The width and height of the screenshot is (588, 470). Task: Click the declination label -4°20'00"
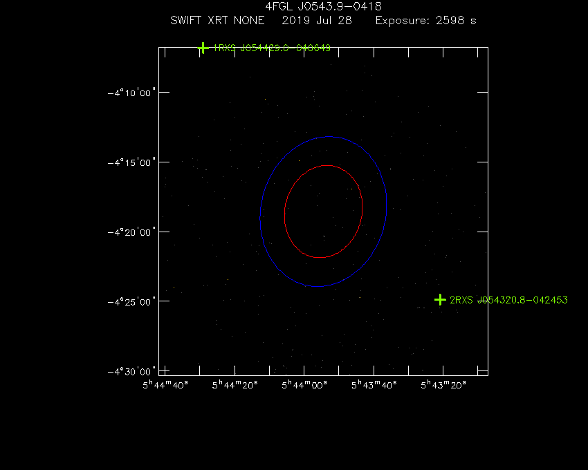(131, 232)
